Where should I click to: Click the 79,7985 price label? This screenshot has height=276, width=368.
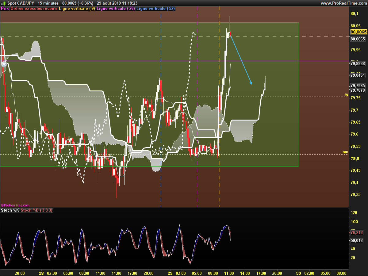[358, 86]
